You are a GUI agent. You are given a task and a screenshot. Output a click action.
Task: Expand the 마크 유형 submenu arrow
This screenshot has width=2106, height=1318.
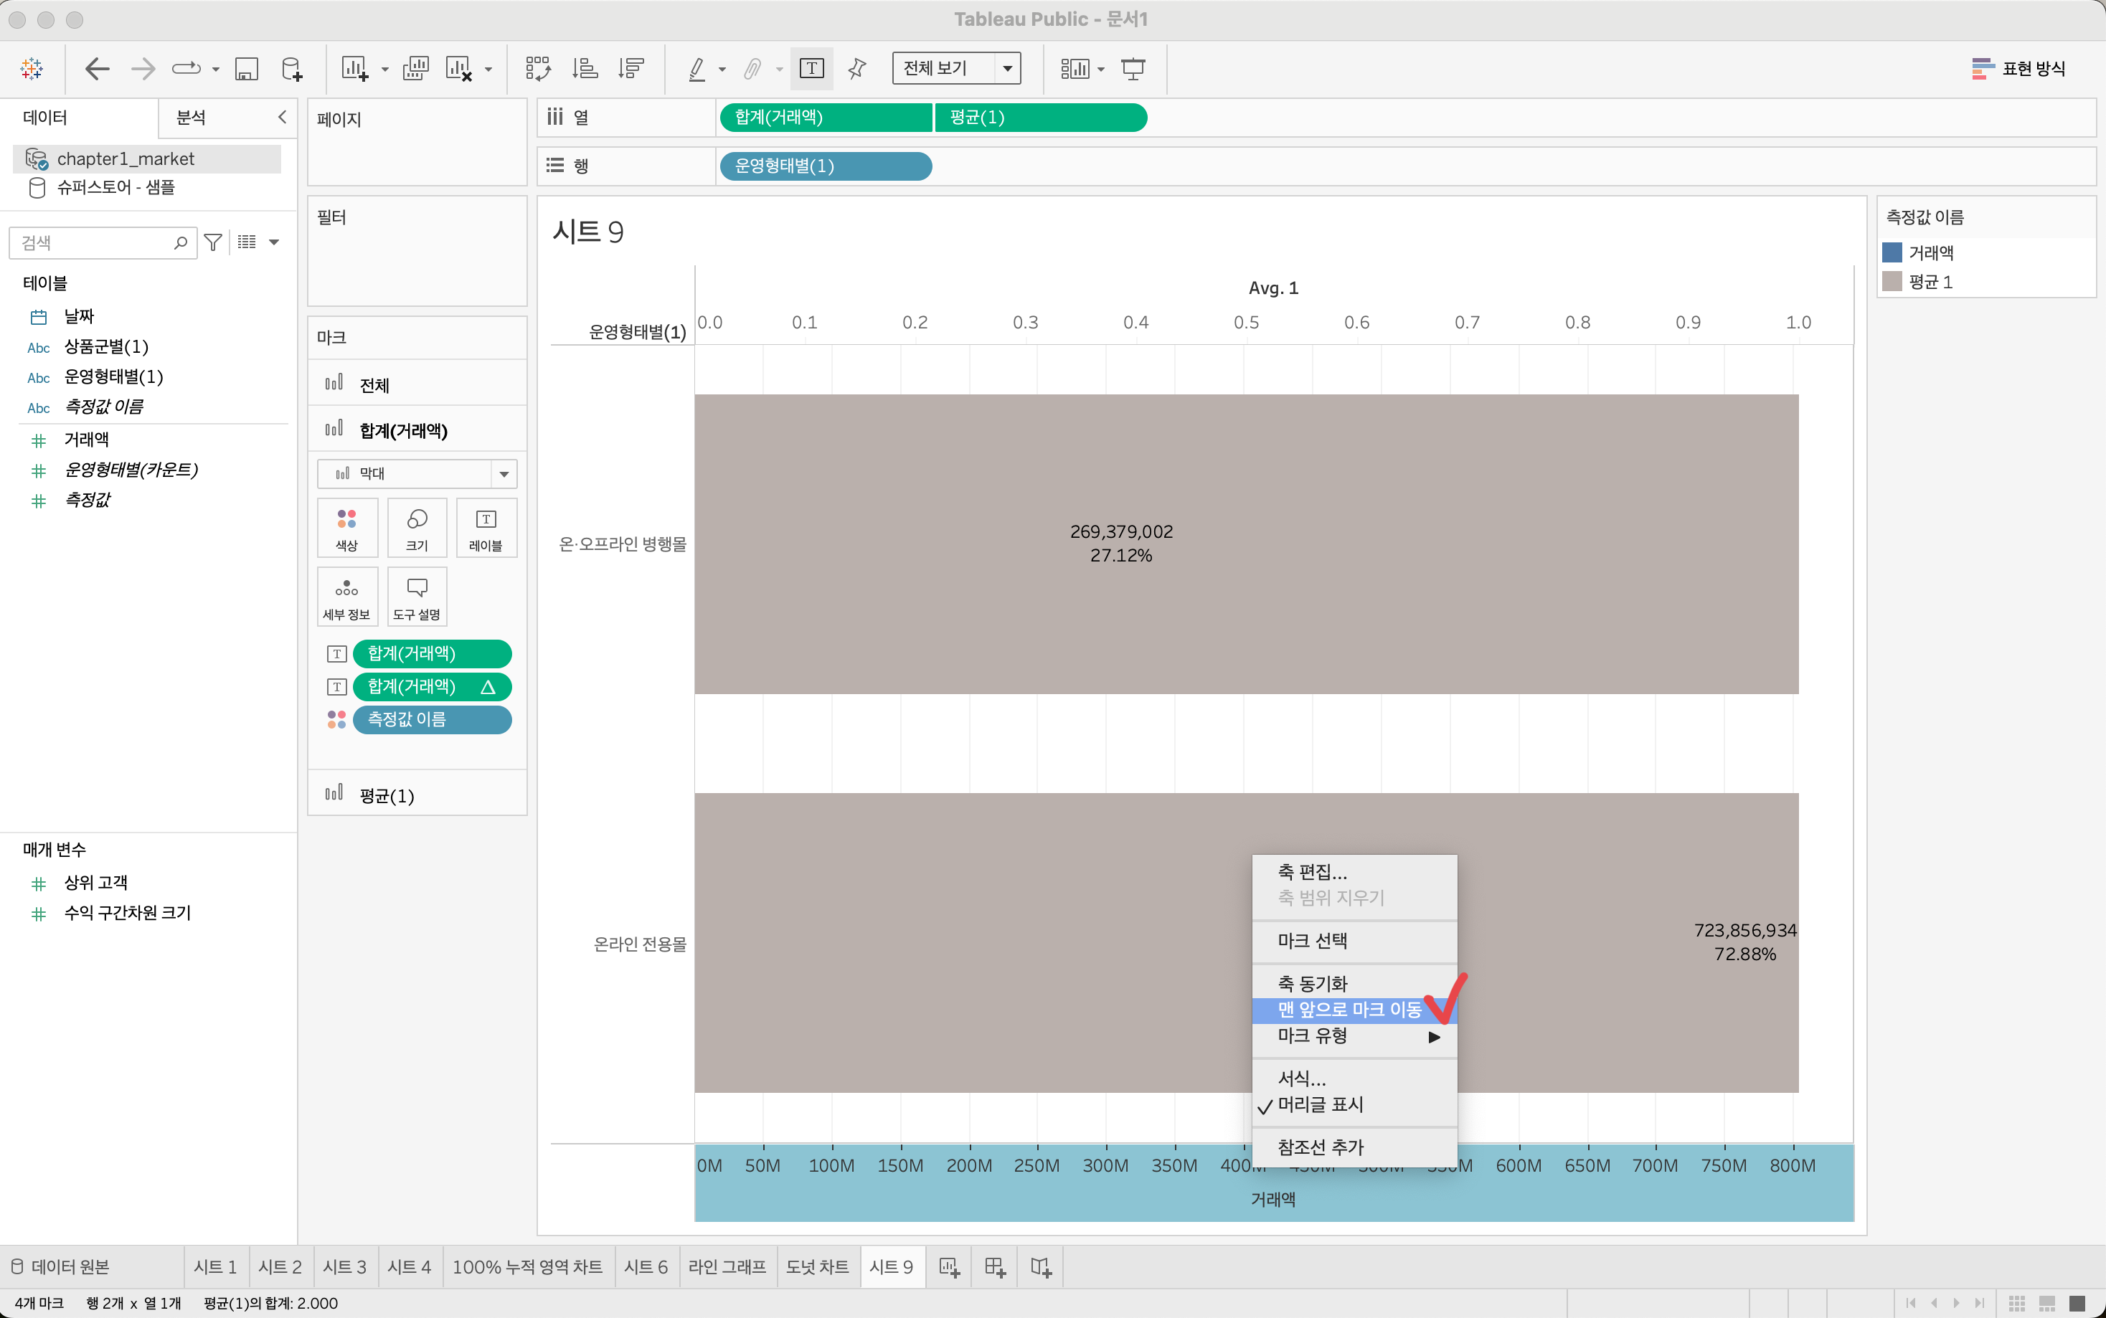click(x=1433, y=1036)
